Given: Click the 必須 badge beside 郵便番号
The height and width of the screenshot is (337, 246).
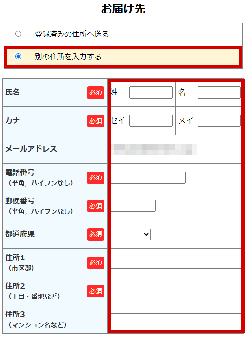Looking at the screenshot, I should point(96,206).
